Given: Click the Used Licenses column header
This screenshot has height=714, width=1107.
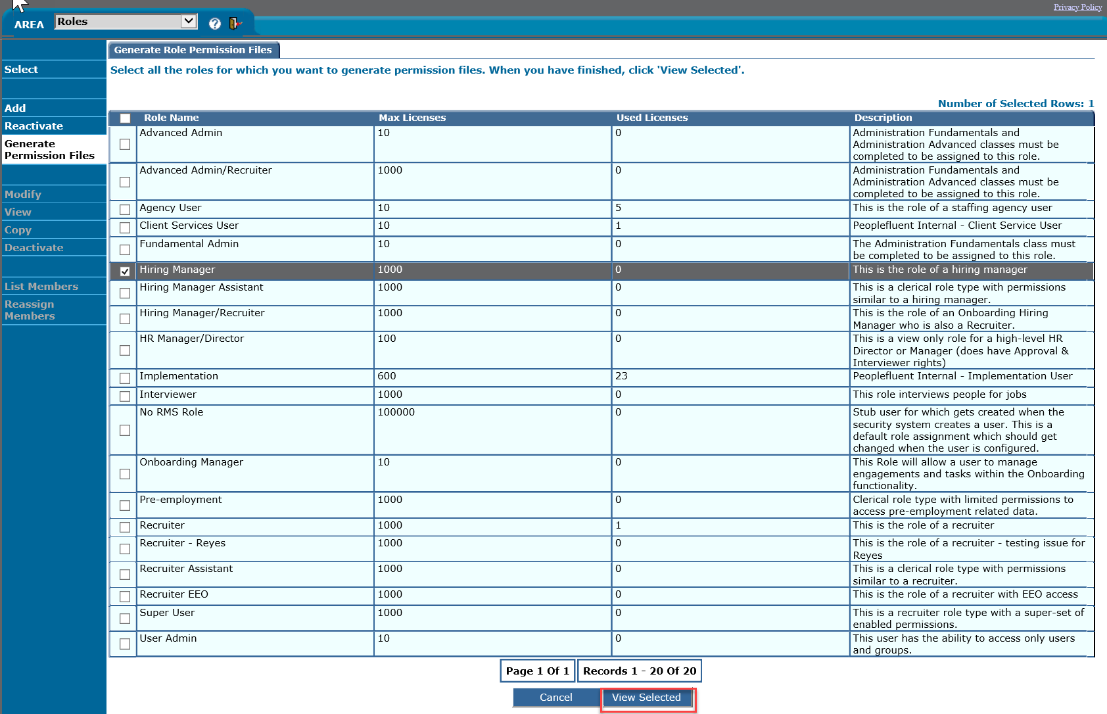Looking at the screenshot, I should [652, 118].
